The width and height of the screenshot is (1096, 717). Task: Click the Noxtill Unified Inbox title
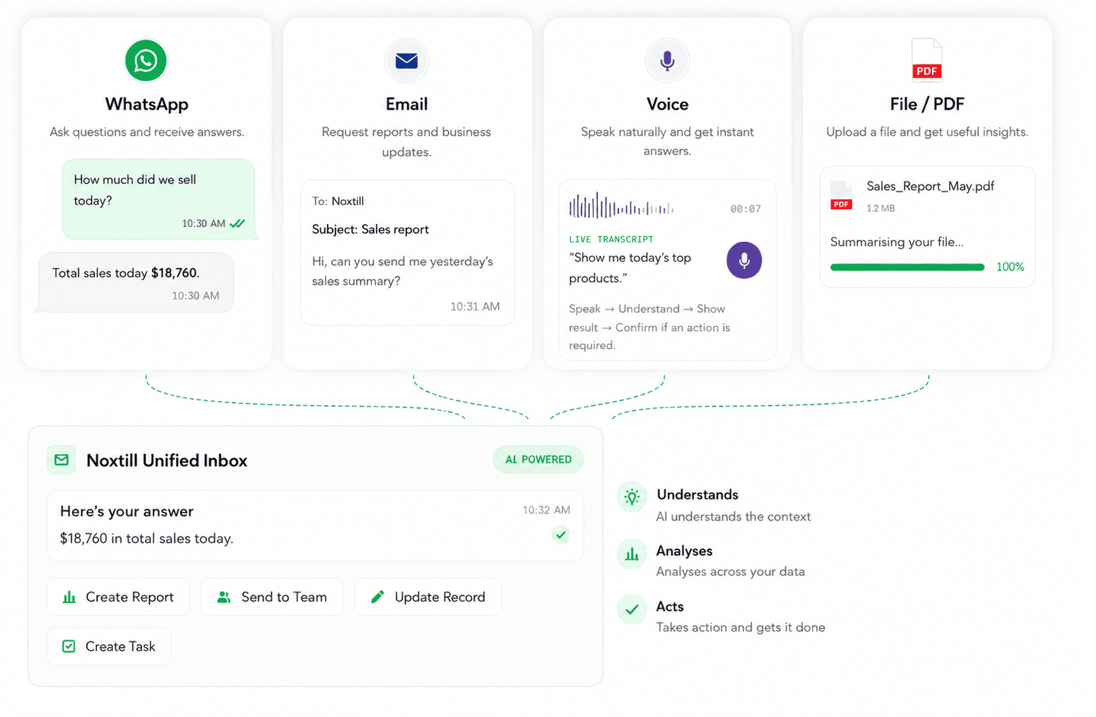click(x=167, y=460)
